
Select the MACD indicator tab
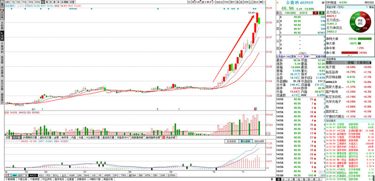(x=33, y=175)
